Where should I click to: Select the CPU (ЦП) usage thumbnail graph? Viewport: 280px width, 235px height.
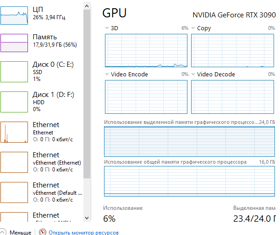tap(14, 16)
